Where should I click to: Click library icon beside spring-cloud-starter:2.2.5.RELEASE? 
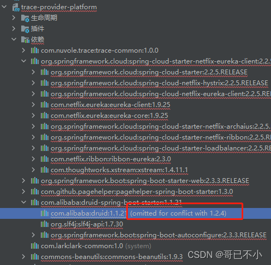[x=45, y=72]
